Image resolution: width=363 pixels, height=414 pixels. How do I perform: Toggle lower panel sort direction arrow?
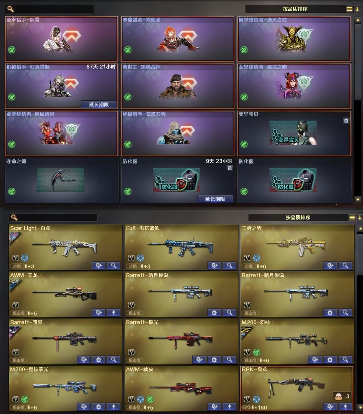pos(360,218)
